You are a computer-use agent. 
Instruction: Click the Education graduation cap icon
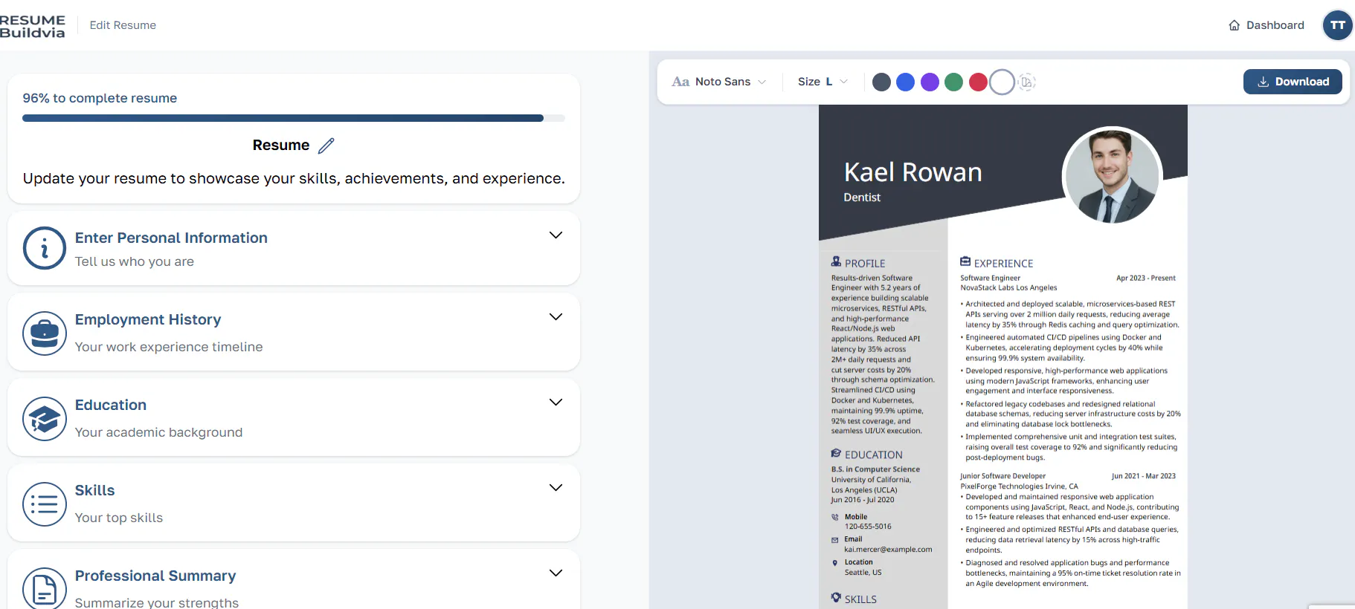click(45, 419)
